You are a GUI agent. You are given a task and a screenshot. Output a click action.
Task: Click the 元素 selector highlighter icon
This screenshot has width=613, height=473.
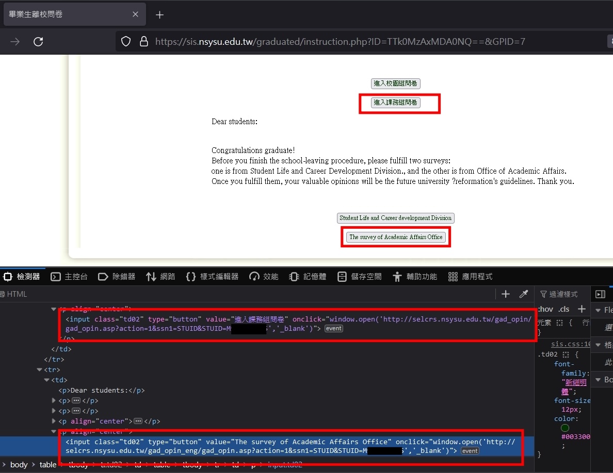point(559,323)
